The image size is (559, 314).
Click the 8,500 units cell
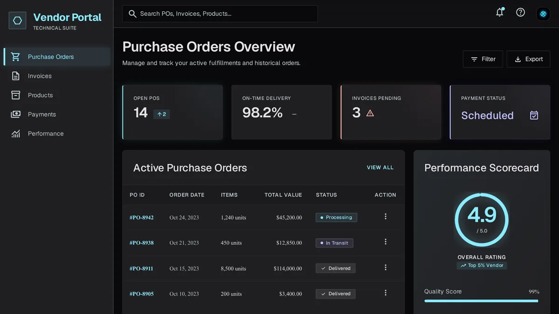(x=233, y=268)
